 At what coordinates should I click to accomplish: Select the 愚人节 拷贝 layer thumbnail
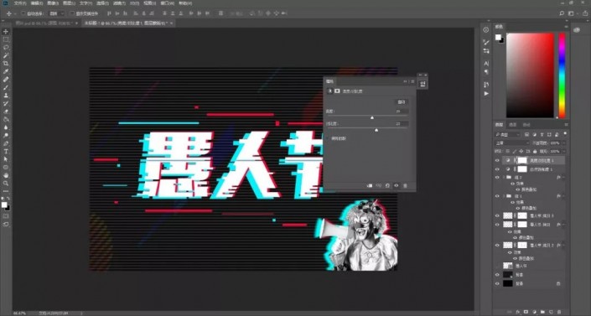(508, 225)
